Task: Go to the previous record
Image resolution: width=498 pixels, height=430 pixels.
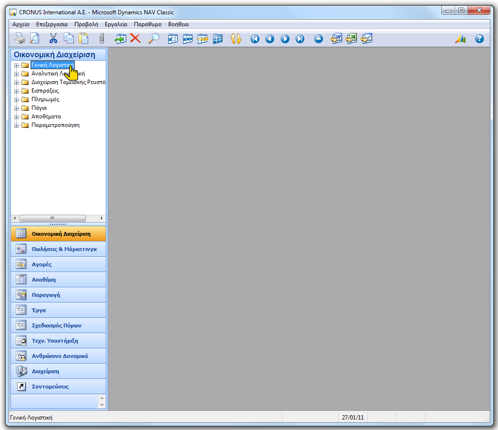Action: click(270, 39)
